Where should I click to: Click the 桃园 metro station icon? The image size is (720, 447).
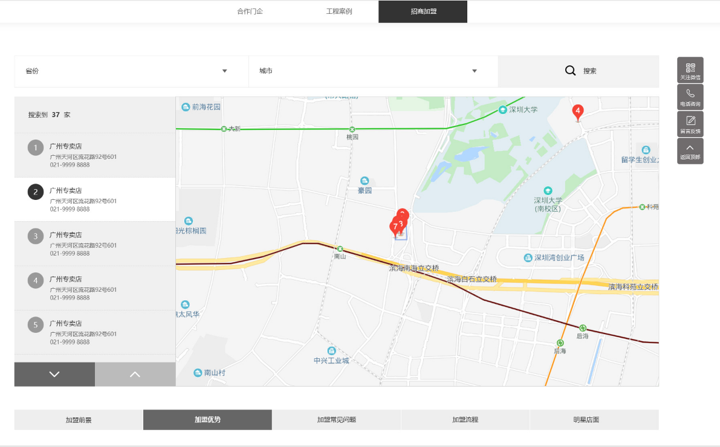pos(351,129)
